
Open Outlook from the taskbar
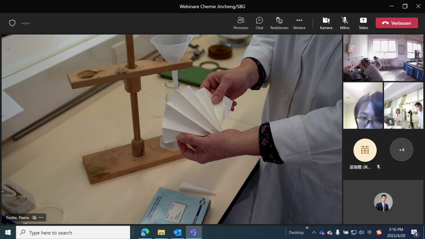[177, 232]
